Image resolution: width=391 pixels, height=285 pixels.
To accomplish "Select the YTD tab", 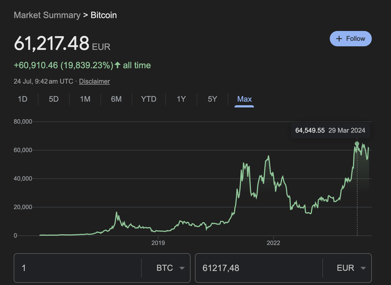I will click(149, 99).
